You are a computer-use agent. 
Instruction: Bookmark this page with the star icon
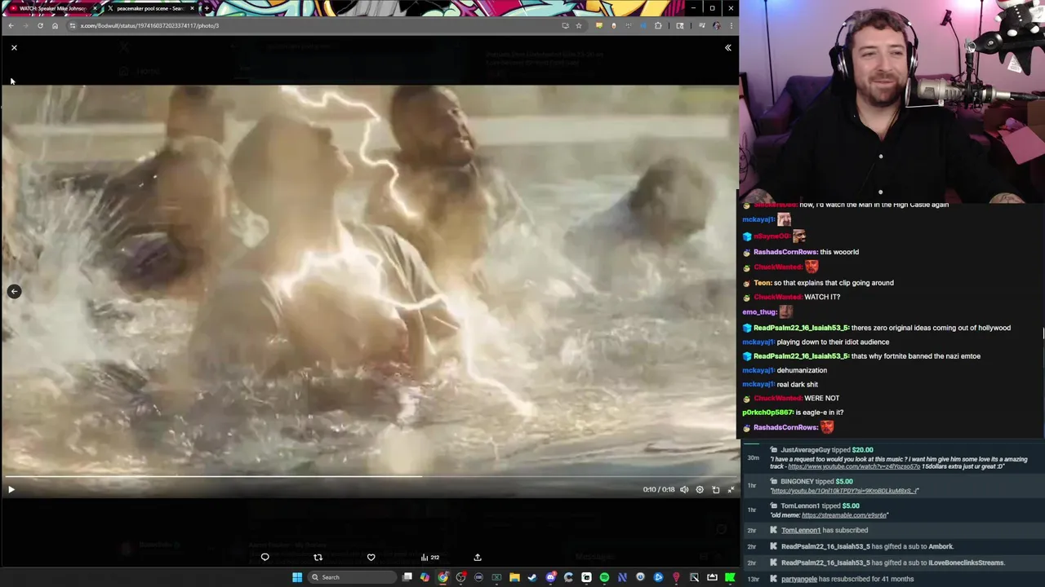(x=579, y=25)
